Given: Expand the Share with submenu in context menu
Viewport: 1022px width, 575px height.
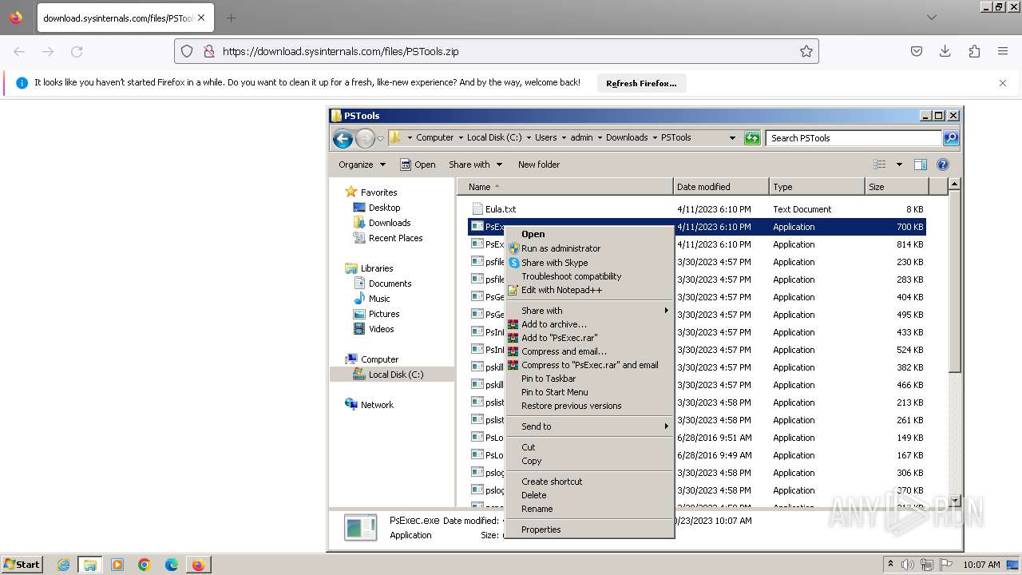Looking at the screenshot, I should coord(589,311).
